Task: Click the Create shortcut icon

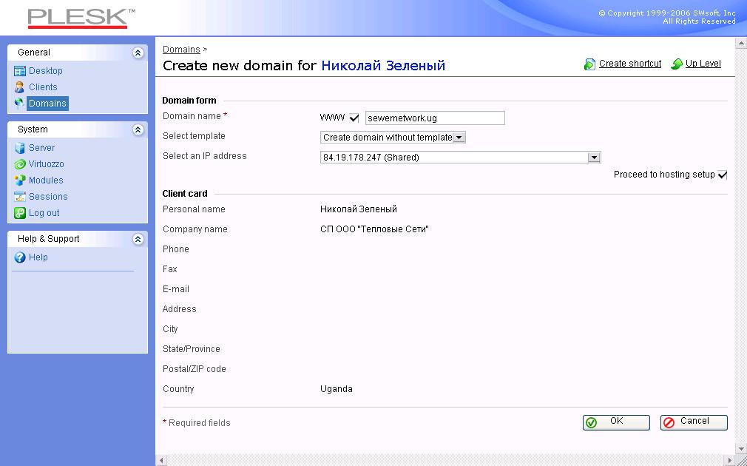Action: click(589, 64)
